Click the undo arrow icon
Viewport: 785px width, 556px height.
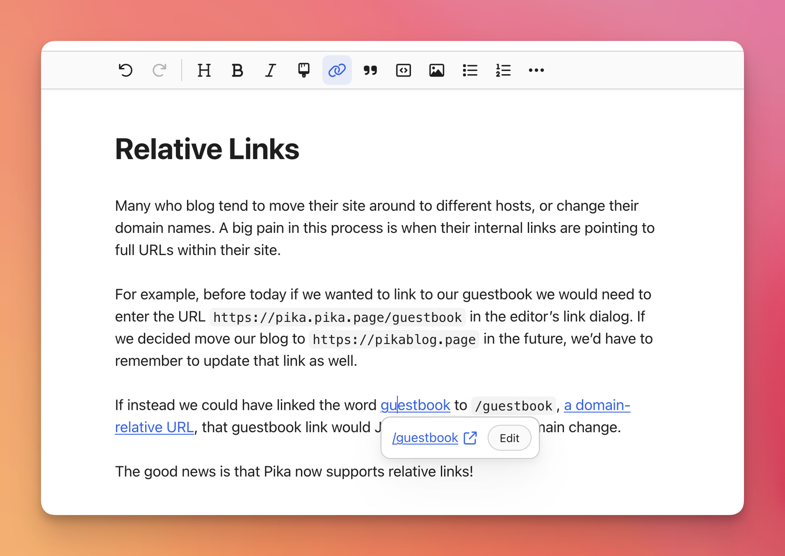(x=126, y=70)
